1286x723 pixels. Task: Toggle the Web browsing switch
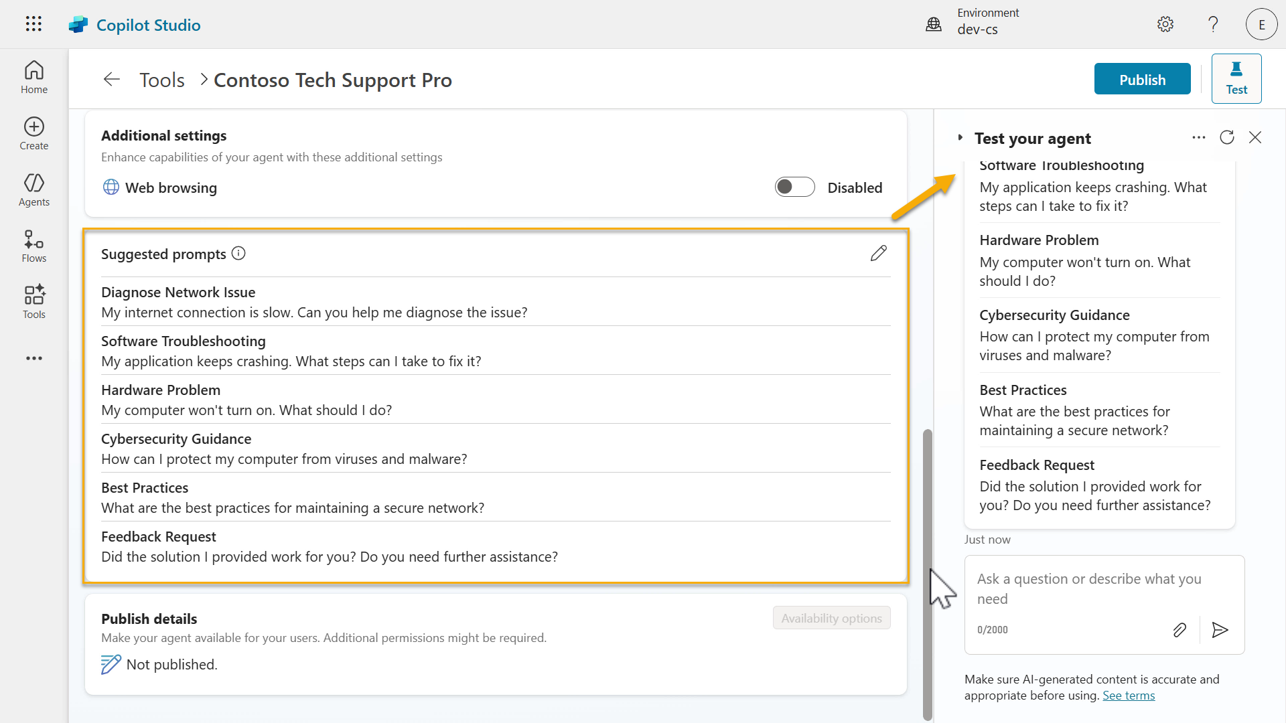click(x=795, y=187)
